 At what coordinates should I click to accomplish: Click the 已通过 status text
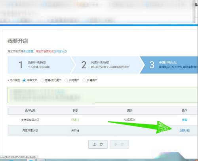75,120
